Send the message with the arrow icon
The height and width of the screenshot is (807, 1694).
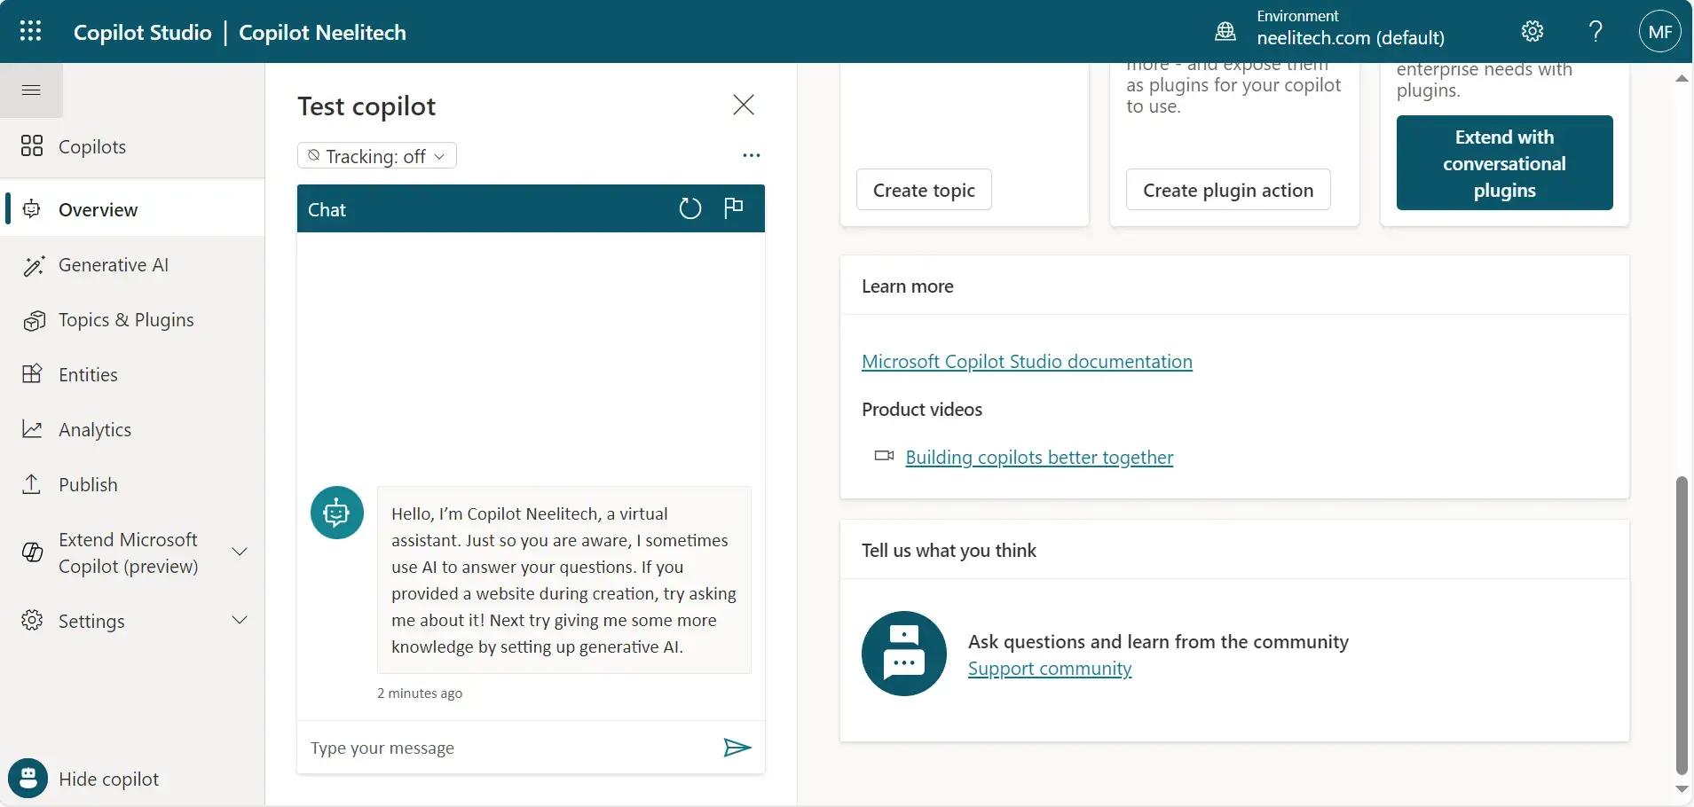(737, 748)
